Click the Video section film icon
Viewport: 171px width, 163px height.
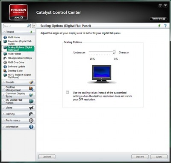pyautogui.click(x=31, y=108)
